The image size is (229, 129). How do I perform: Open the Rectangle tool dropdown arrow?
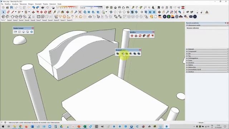click(29, 12)
